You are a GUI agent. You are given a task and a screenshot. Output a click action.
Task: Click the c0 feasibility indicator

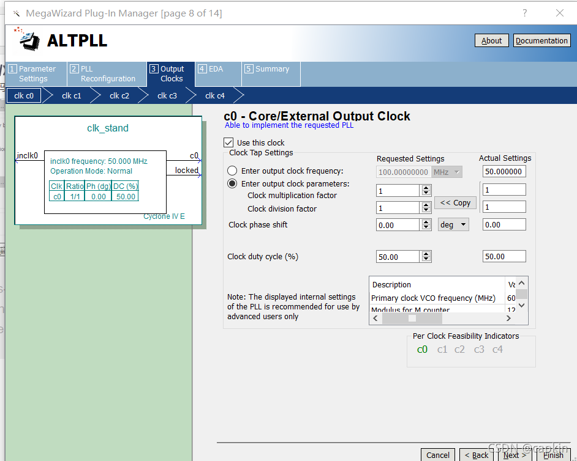click(x=422, y=350)
